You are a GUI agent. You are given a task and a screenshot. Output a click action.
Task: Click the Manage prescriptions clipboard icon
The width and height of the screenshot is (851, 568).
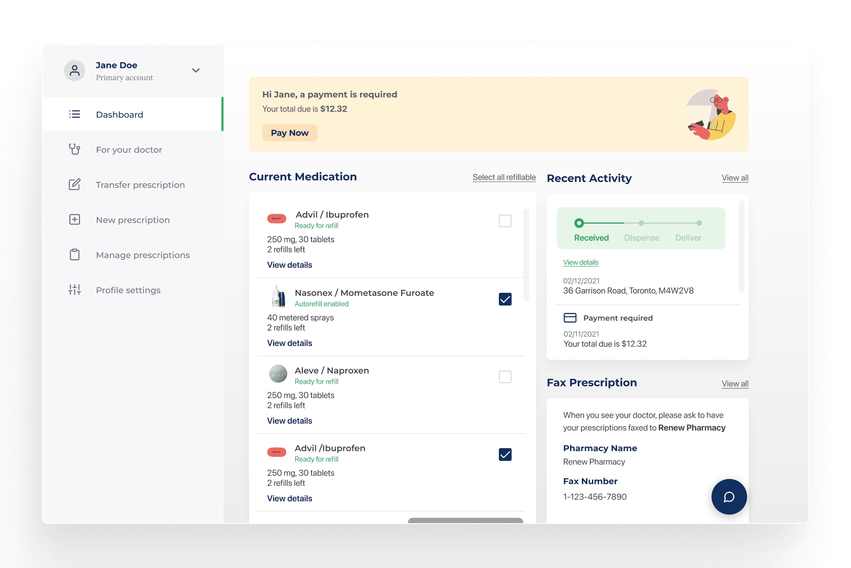pyautogui.click(x=75, y=255)
